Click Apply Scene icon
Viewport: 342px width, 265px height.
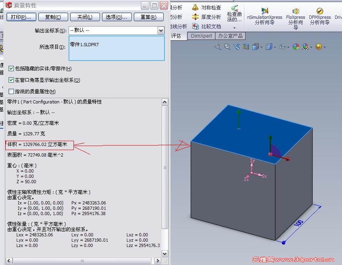point(305,47)
